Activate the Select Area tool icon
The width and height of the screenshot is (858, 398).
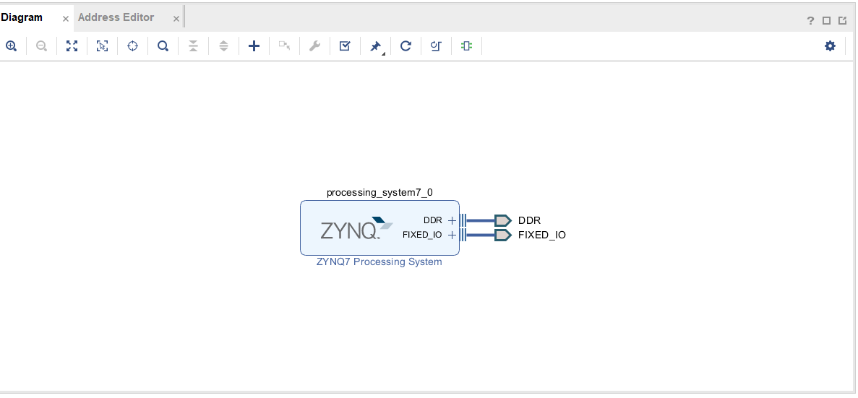pyautogui.click(x=103, y=46)
